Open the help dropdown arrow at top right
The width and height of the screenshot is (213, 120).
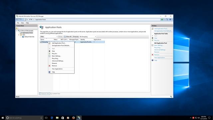pyautogui.click(x=172, y=19)
